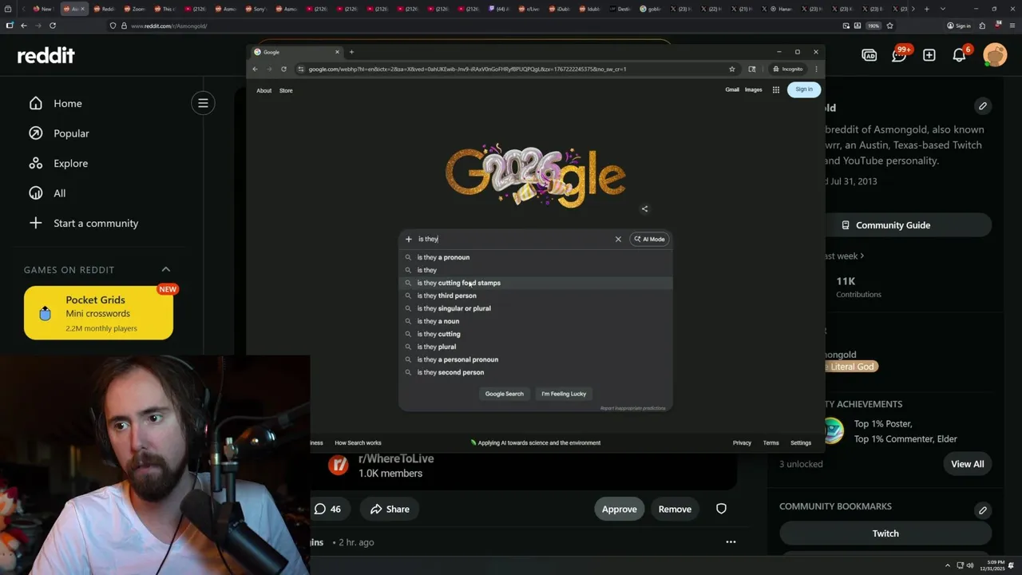
Task: Select suggestion 'is they cutting food stamps'
Action: pos(535,283)
